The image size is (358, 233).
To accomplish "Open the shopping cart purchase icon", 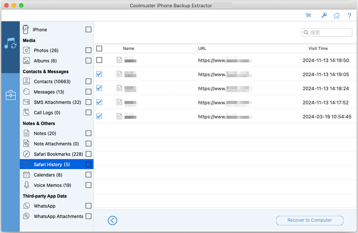I will (x=308, y=15).
